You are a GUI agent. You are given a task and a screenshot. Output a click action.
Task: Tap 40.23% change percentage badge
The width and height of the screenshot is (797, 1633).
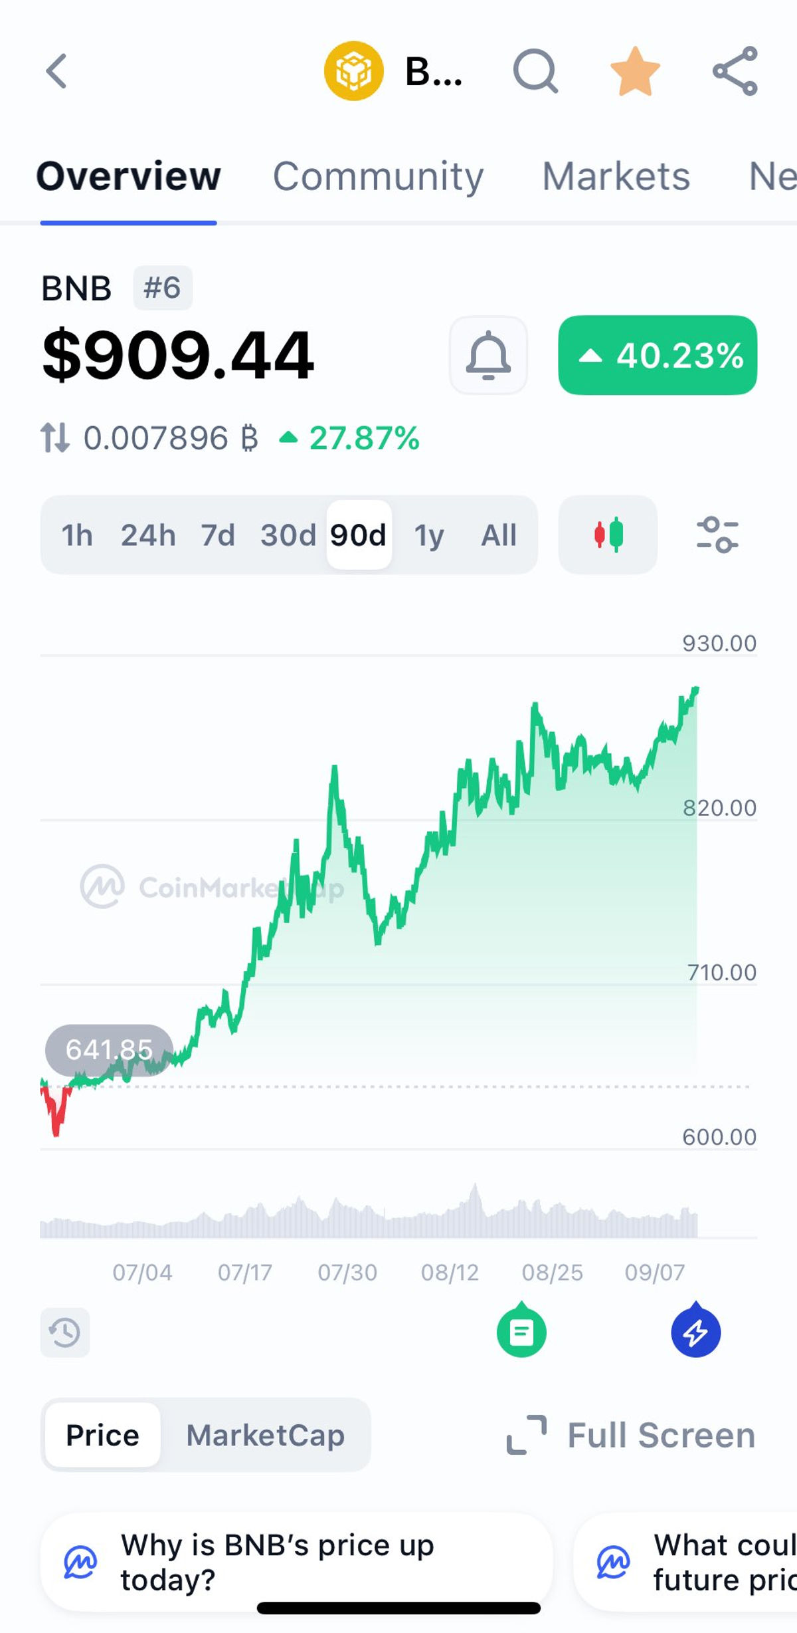(x=658, y=355)
